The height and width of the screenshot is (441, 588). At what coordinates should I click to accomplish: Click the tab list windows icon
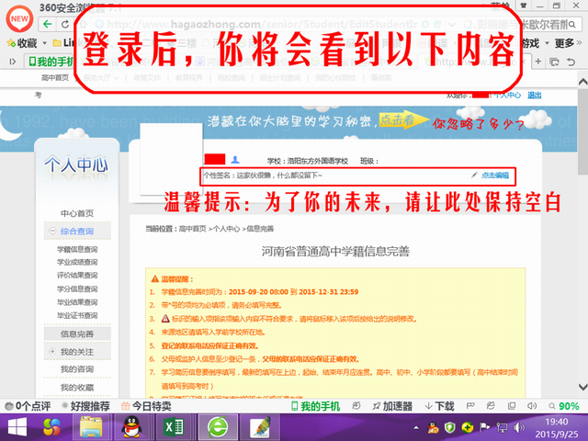point(554,62)
